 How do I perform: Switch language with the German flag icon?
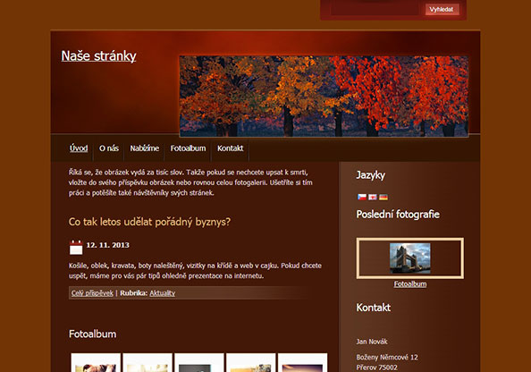tap(383, 197)
